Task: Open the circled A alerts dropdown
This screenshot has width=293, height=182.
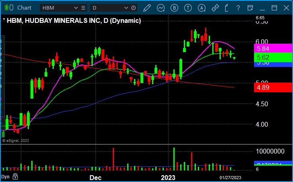Action: 202,8
